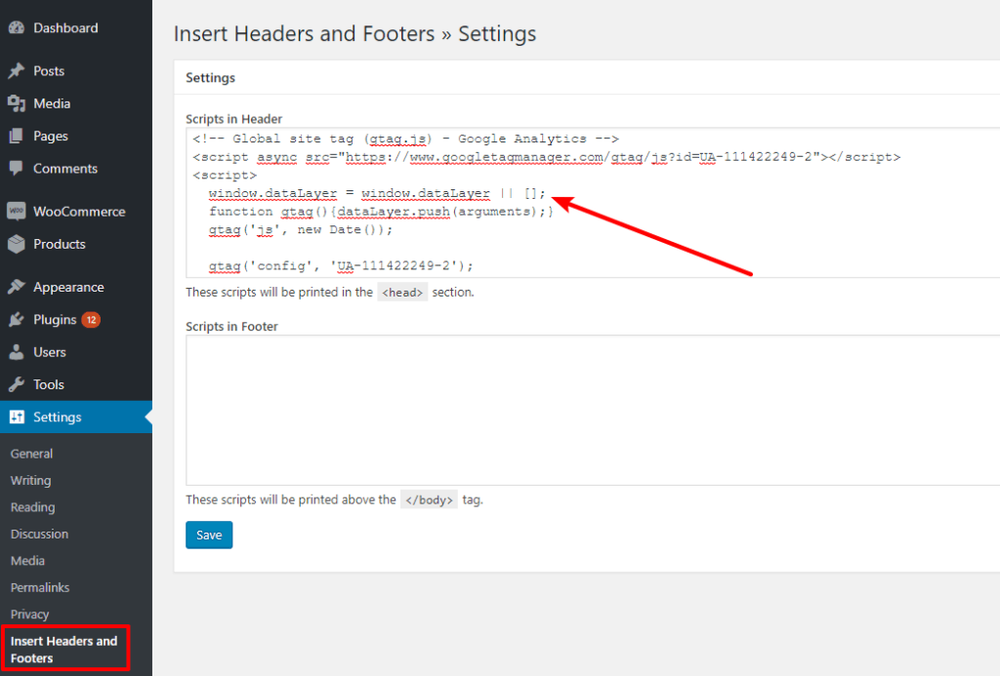Screen dimensions: 1000x676
Task: Click the Media camera-note icon
Action: [17, 103]
